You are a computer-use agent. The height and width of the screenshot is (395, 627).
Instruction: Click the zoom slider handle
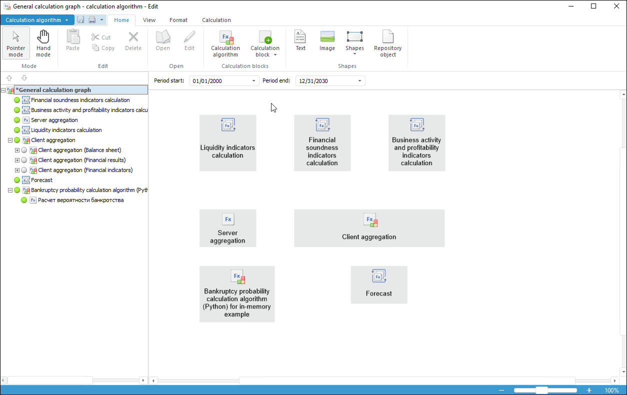click(541, 390)
